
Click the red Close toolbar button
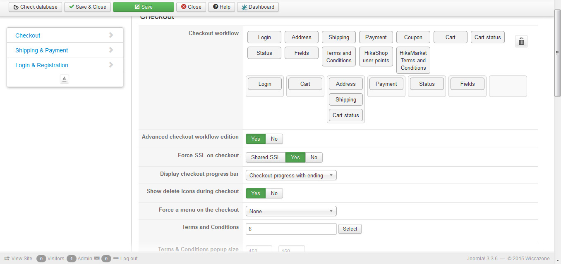(x=191, y=7)
